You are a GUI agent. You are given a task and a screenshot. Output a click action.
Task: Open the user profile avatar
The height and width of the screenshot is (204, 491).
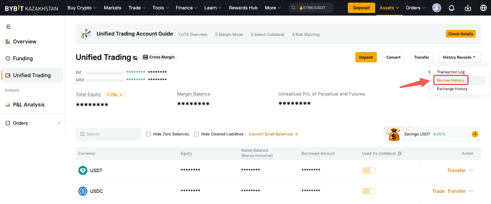coord(436,8)
